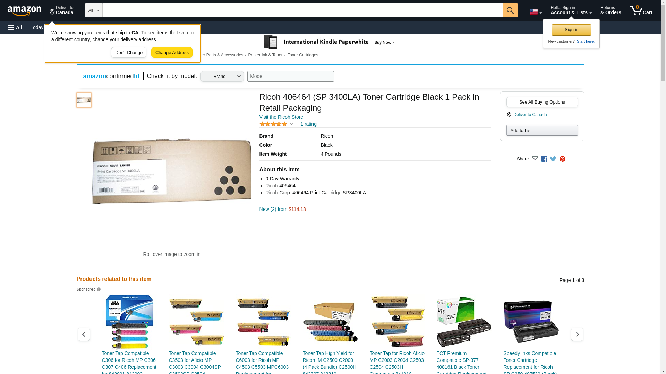Click the Change Address button
This screenshot has width=666, height=374.
point(172,53)
